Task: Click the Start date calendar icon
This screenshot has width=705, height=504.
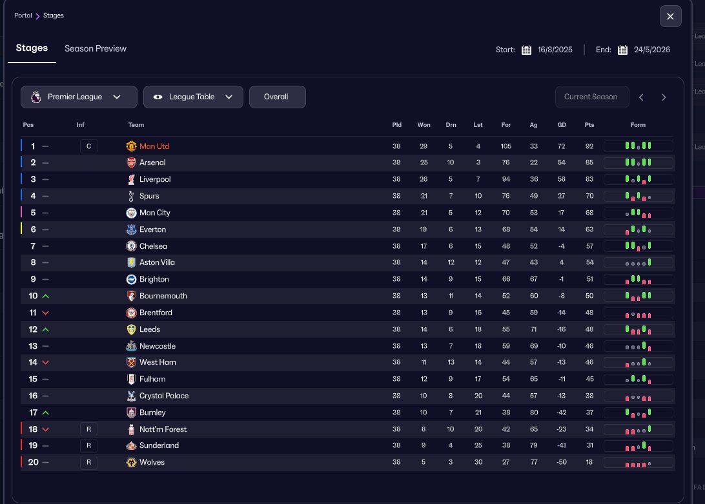Action: click(x=526, y=50)
